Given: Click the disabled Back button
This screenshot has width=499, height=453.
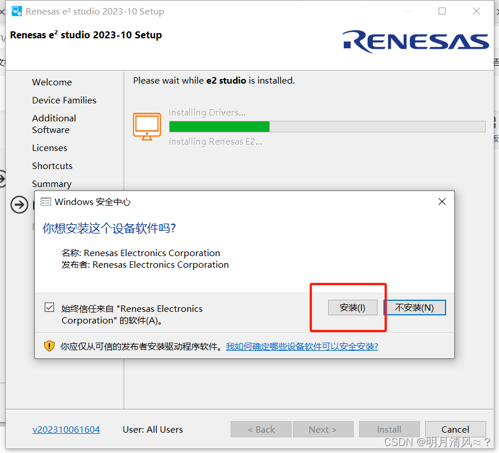Looking at the screenshot, I should [x=261, y=429].
